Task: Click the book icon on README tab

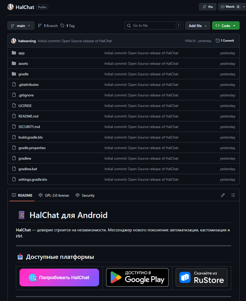Action: (14, 195)
